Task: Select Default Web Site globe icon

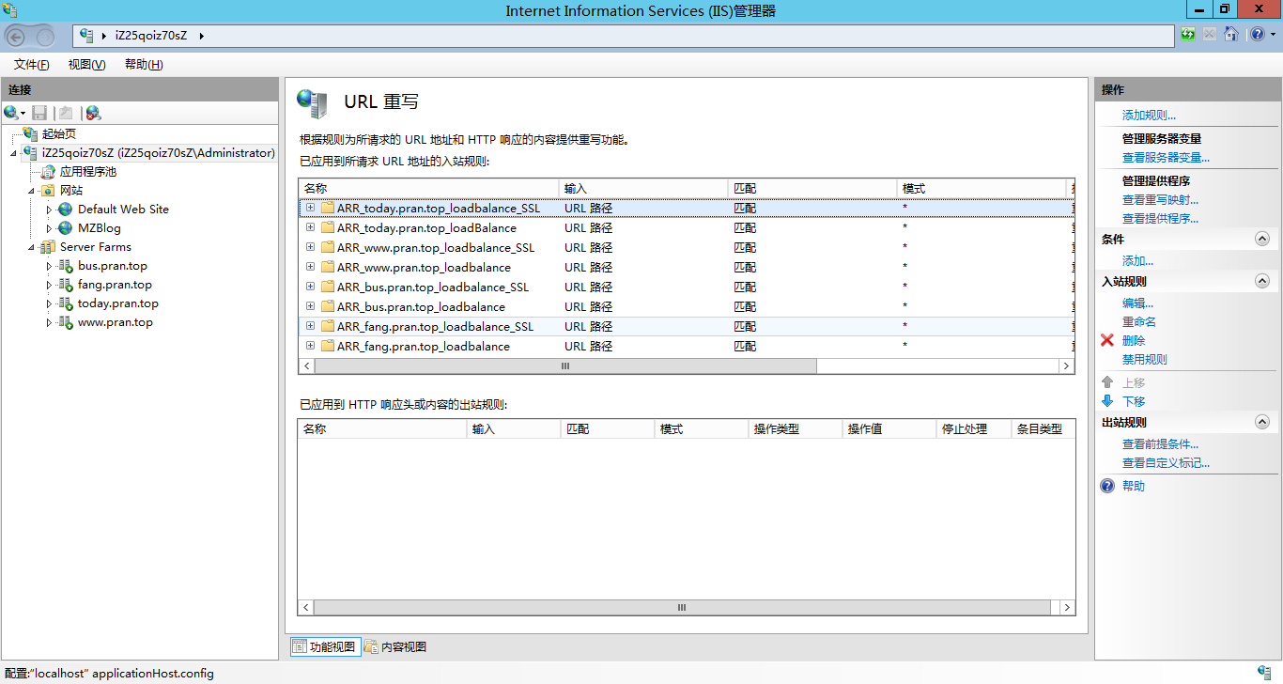Action: click(65, 210)
